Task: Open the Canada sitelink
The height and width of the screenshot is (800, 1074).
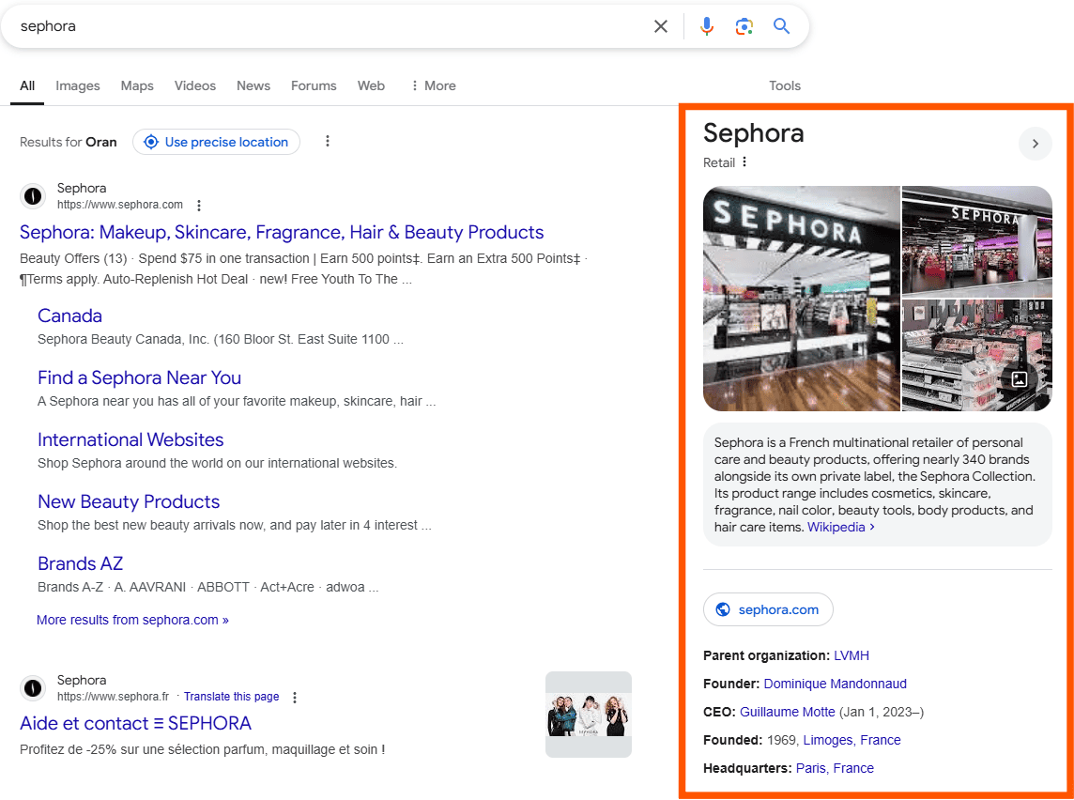Action: pos(69,315)
